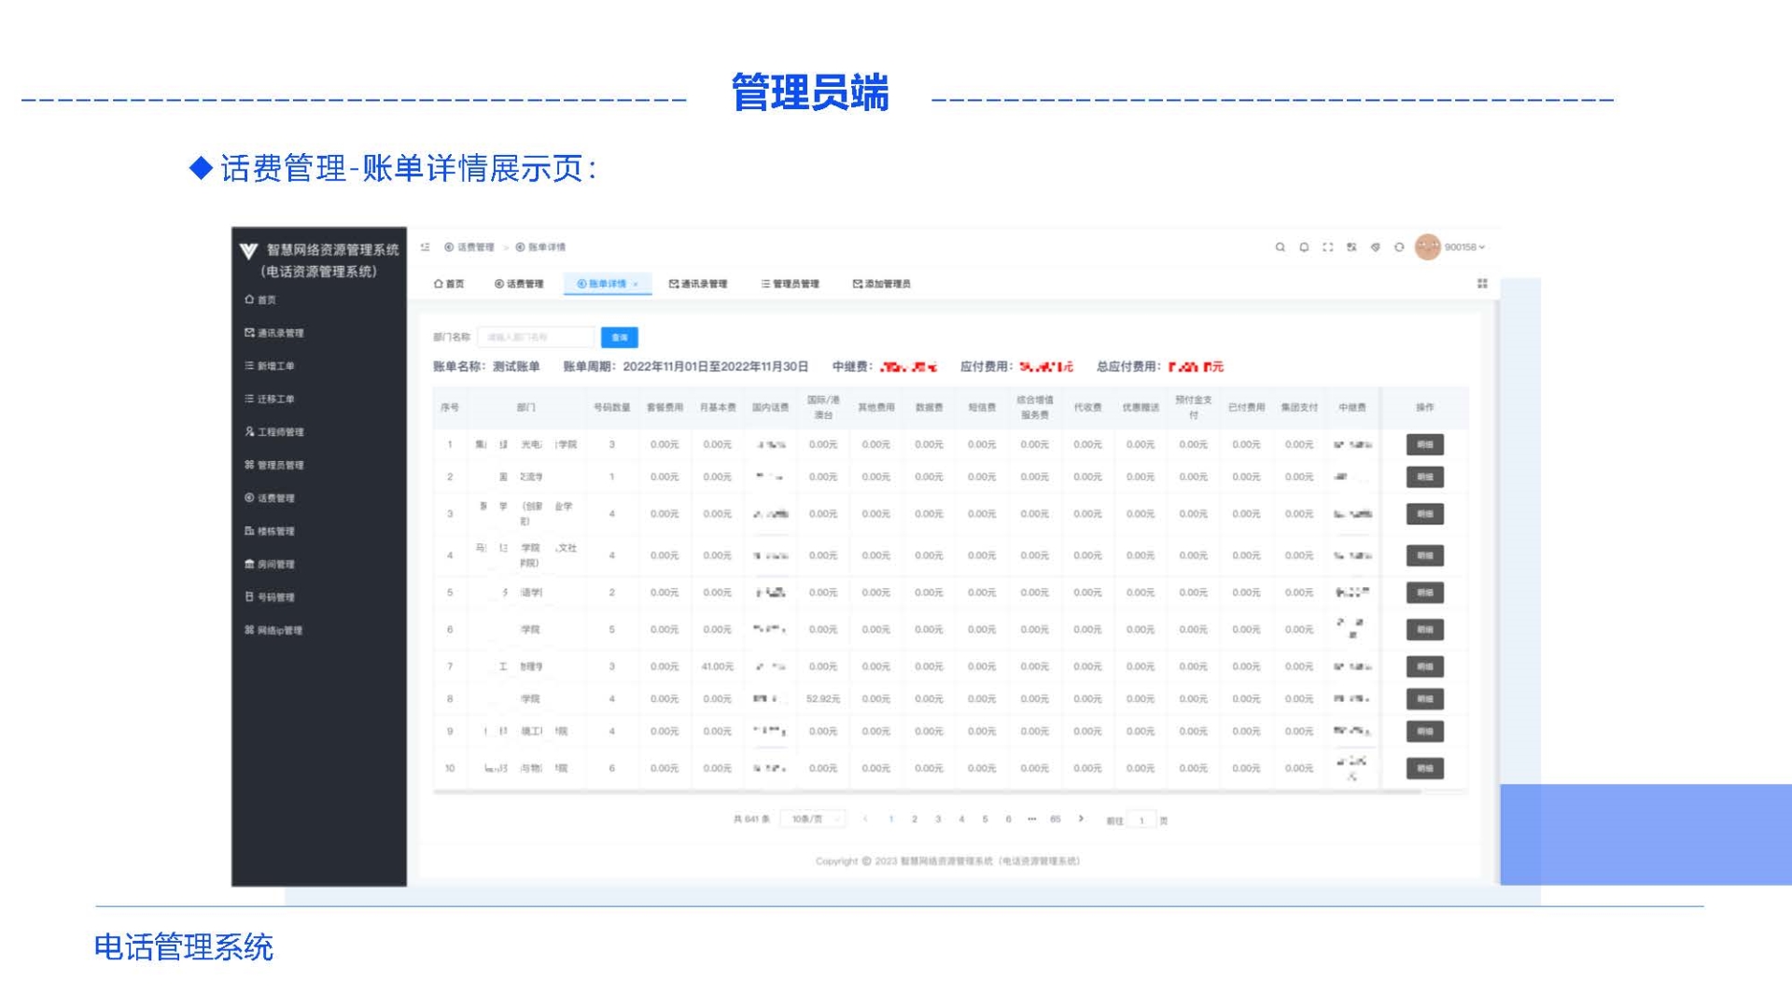Open the 900156 user account dropdown
This screenshot has height=1008, width=1792.
(x=1463, y=247)
